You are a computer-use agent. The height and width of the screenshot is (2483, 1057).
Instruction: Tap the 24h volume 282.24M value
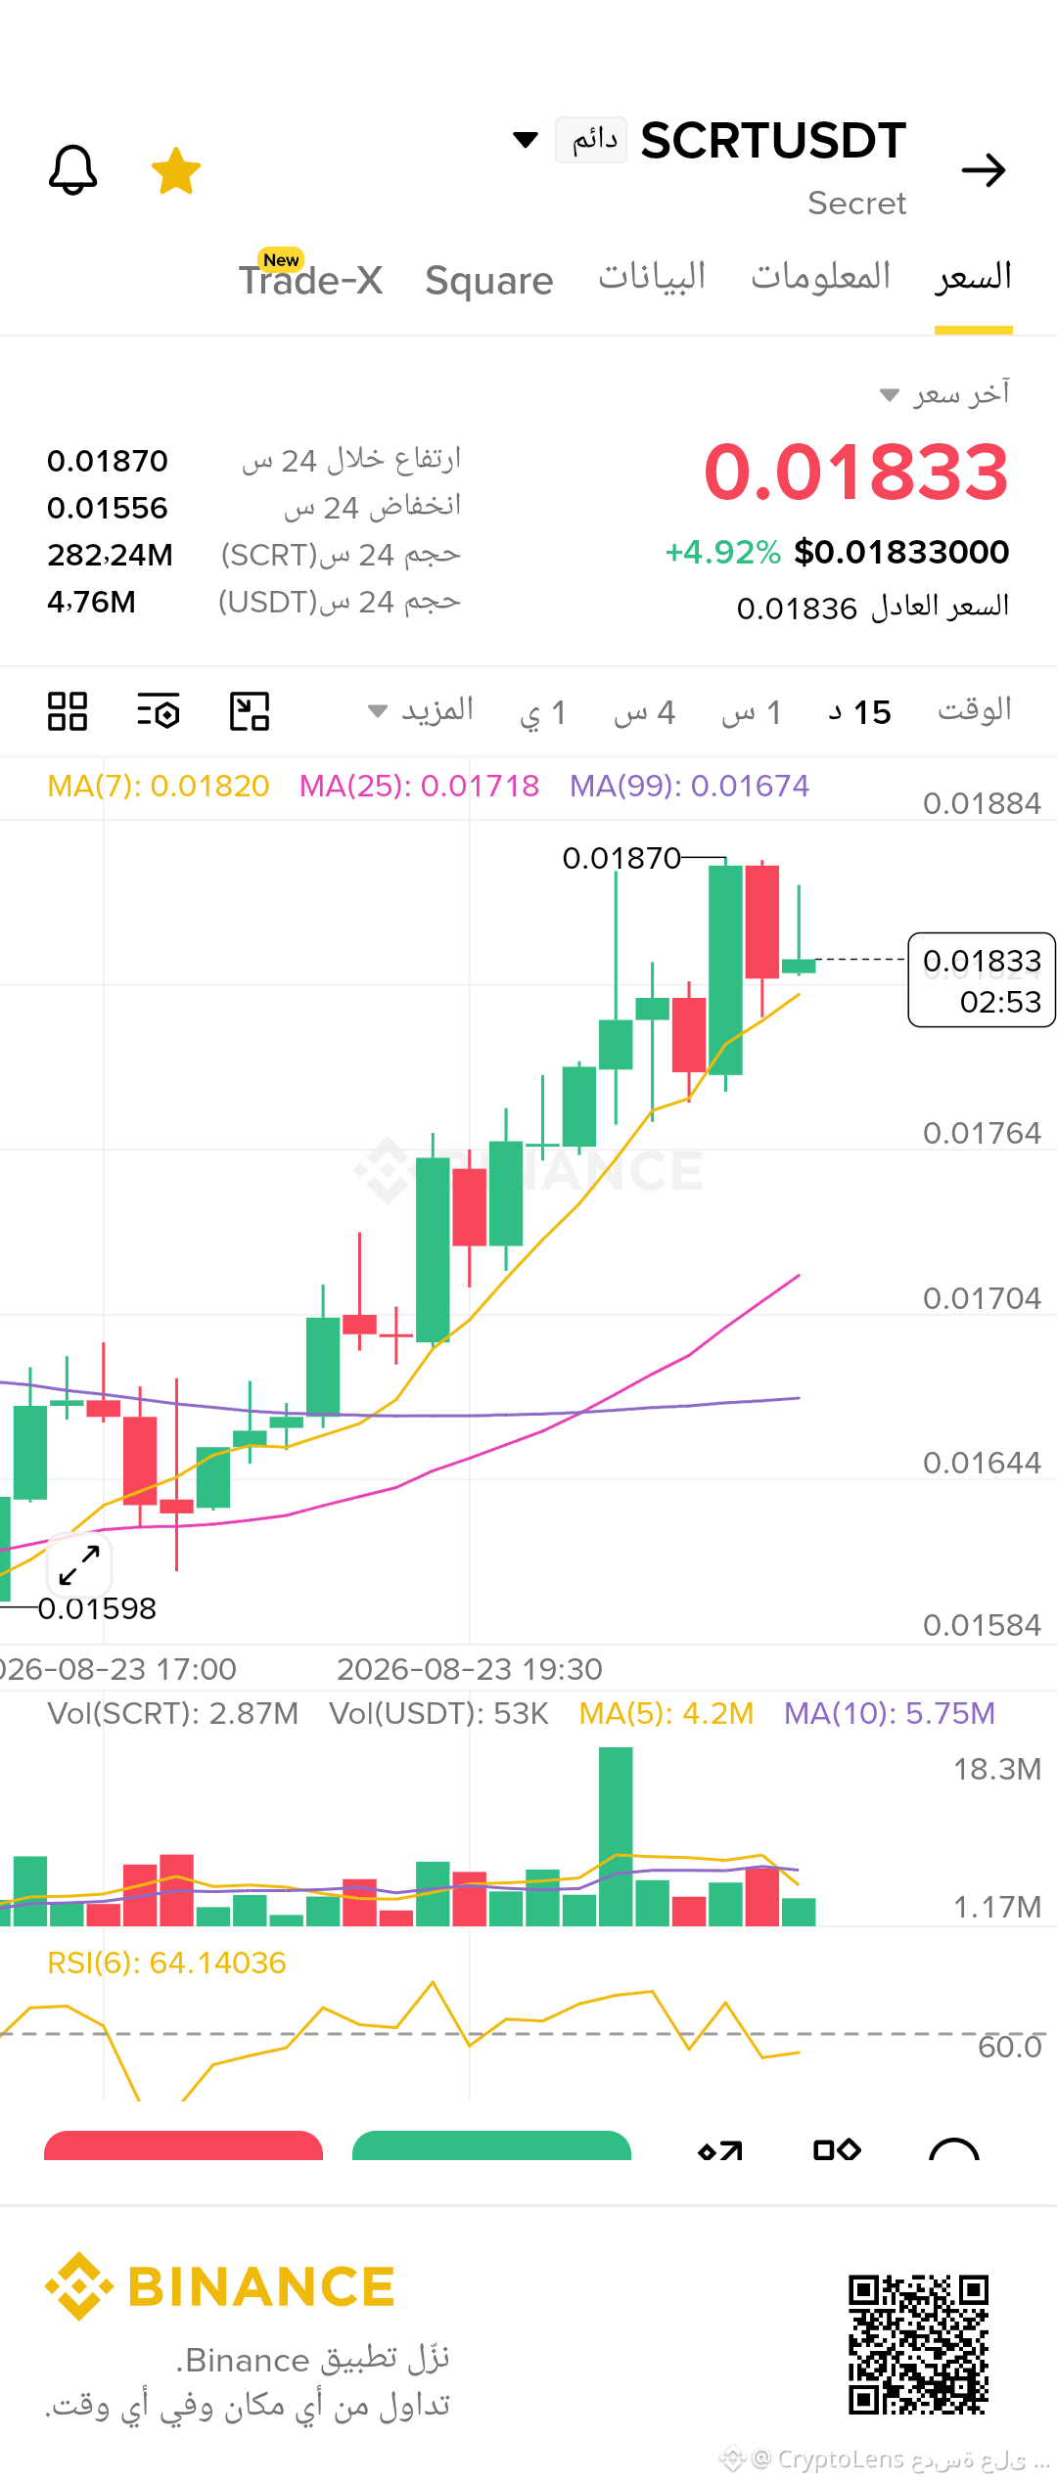click(x=110, y=555)
